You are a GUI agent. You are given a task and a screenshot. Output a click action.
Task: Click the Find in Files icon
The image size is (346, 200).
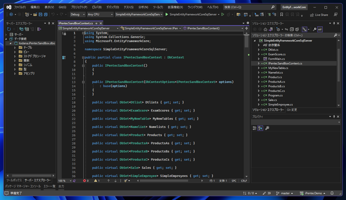tap(238, 15)
